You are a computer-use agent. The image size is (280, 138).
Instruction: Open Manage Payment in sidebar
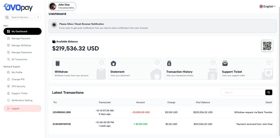[x=21, y=38]
